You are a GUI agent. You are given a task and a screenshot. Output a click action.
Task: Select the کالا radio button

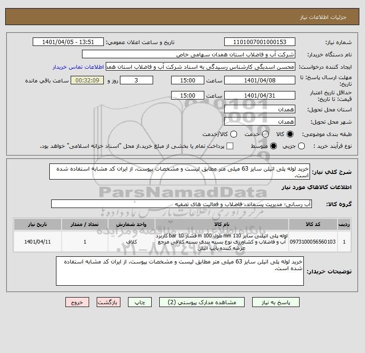[x=290, y=134]
